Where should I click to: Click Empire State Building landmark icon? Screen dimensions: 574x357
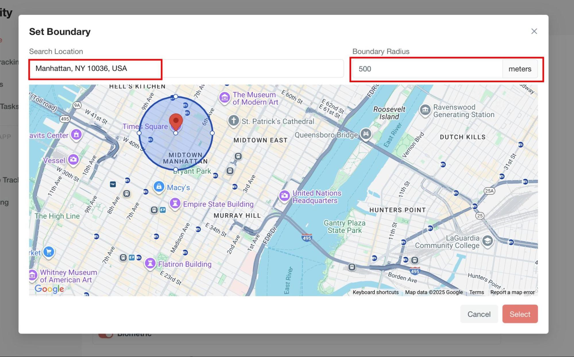175,203
